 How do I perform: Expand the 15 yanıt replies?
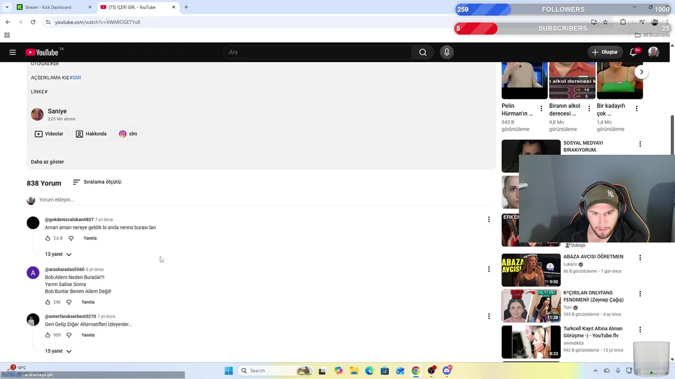[58, 351]
